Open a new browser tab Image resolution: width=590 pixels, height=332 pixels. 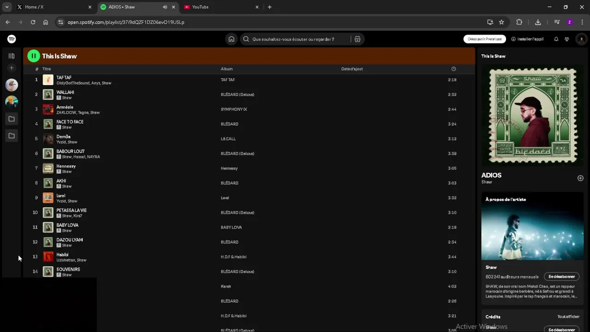(x=270, y=7)
